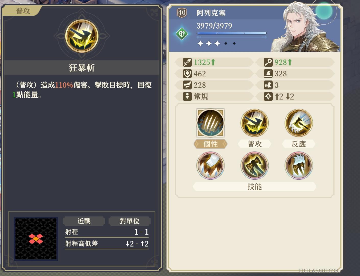Viewport: 360px width, 276px height.
Task: Click the 近戰 tag button
Action: [x=84, y=221]
